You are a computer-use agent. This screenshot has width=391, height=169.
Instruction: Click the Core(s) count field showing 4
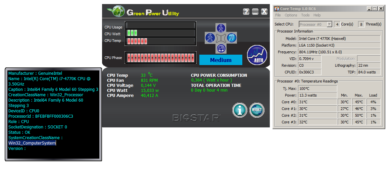coord(337,24)
